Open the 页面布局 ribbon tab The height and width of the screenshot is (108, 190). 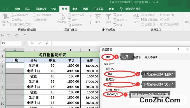coord(41,9)
